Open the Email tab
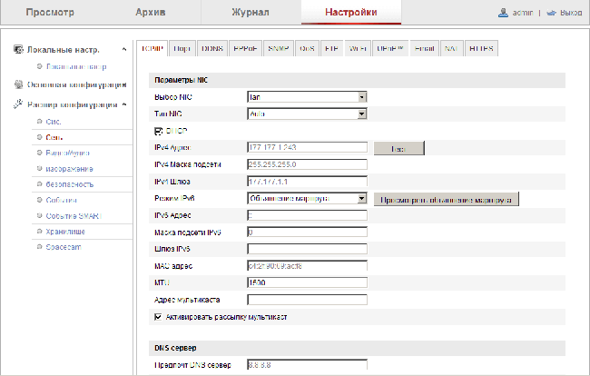This screenshot has height=376, width=590. pyautogui.click(x=424, y=48)
